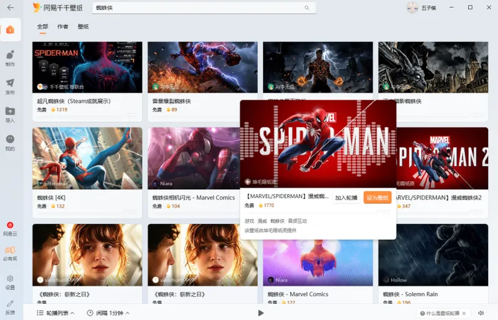Click the search field containing 蜘蛛侠
This screenshot has height=320, width=498.
tap(204, 7)
